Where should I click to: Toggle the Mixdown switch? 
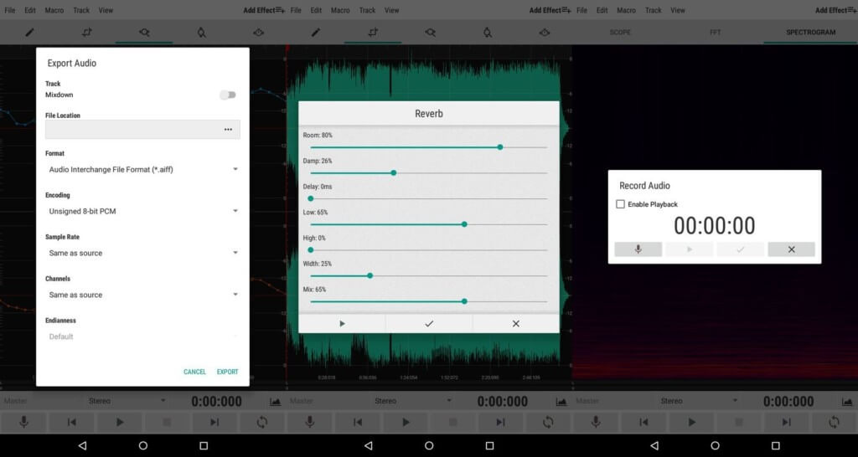click(228, 95)
